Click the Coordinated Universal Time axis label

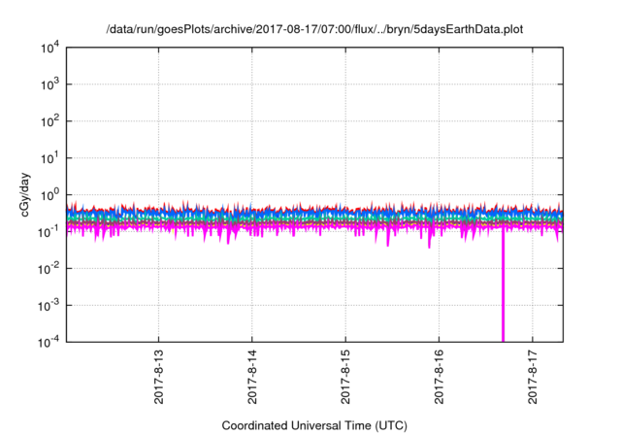pyautogui.click(x=314, y=425)
